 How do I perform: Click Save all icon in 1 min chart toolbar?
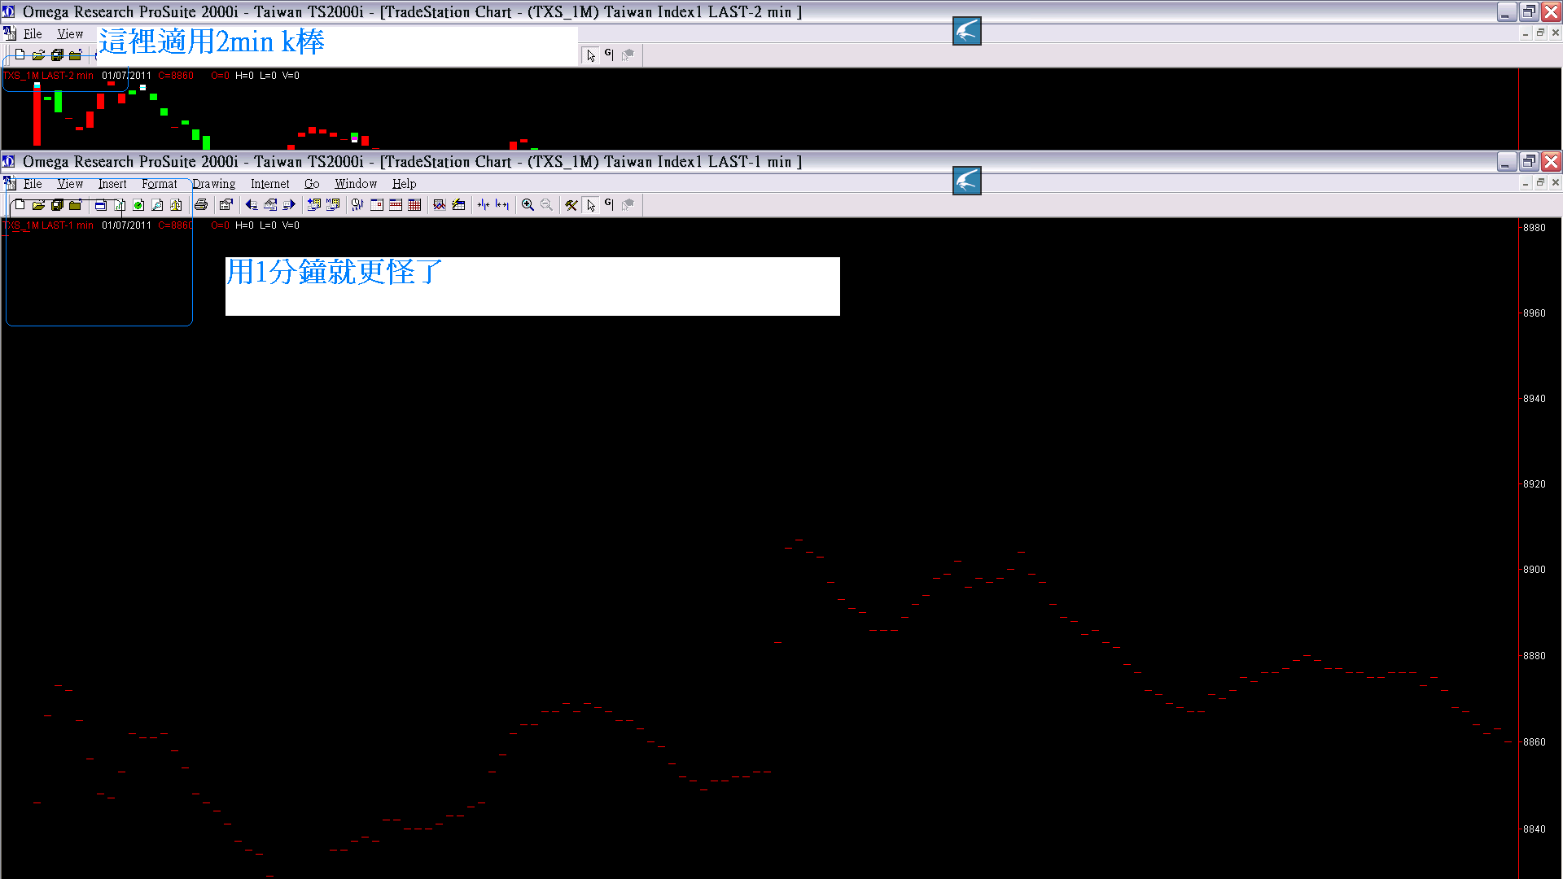click(57, 205)
